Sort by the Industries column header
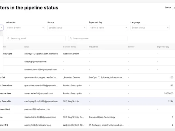 94,47
